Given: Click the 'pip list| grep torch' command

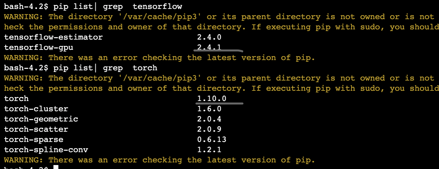Looking at the screenshot, I should coord(105,68).
